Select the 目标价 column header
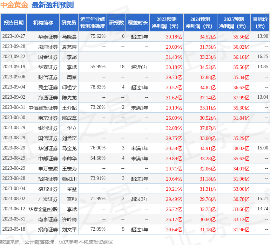The width and height of the screenshot is (270, 245). (260, 22)
